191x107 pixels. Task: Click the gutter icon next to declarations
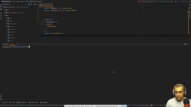pyautogui.click(x=42, y=22)
